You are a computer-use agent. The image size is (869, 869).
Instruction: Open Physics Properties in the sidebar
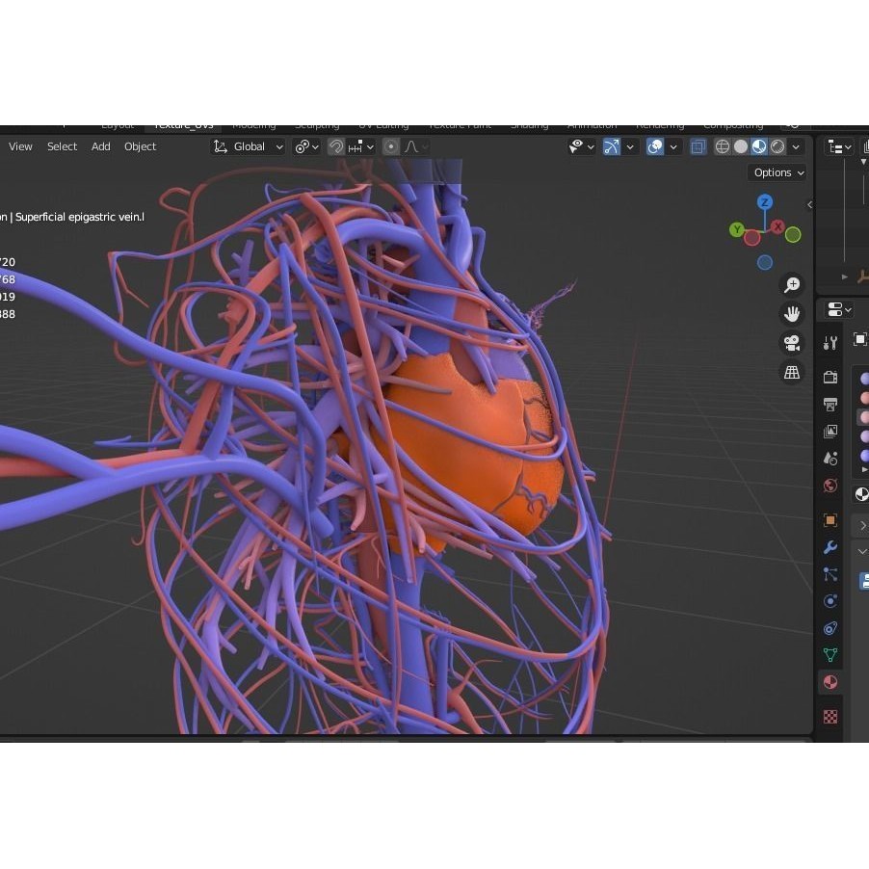[x=829, y=600]
